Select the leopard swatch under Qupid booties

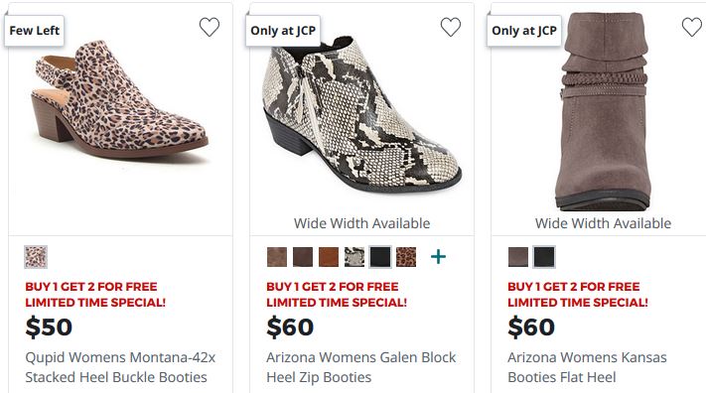point(36,257)
